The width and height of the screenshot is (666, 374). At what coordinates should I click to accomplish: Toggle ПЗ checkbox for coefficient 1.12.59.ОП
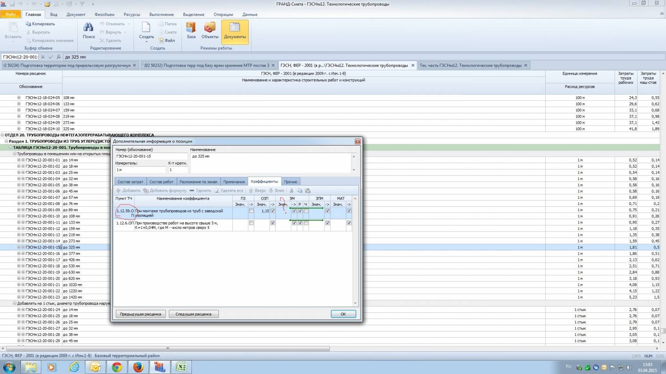pyautogui.click(x=251, y=211)
